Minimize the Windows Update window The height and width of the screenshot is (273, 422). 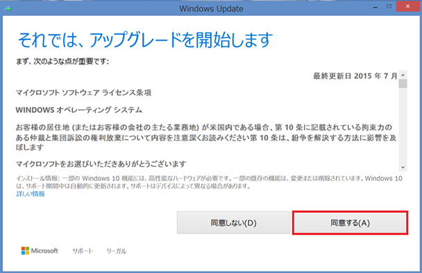(x=375, y=7)
